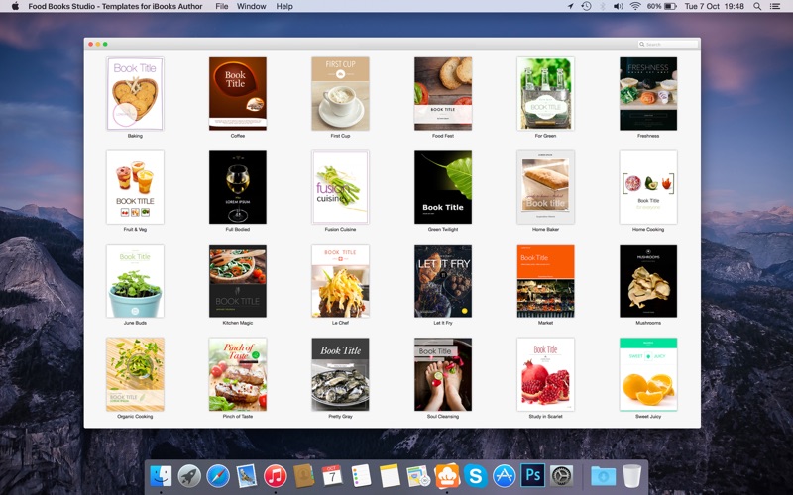The height and width of the screenshot is (495, 793).
Task: Select the Home Cooking template
Action: click(648, 187)
